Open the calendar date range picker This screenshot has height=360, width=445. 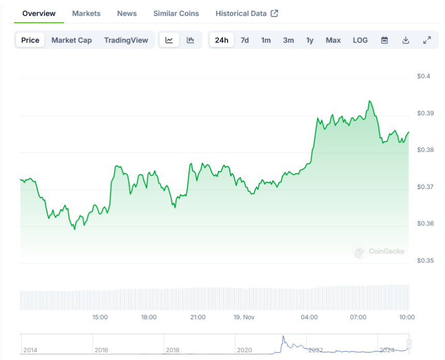384,40
